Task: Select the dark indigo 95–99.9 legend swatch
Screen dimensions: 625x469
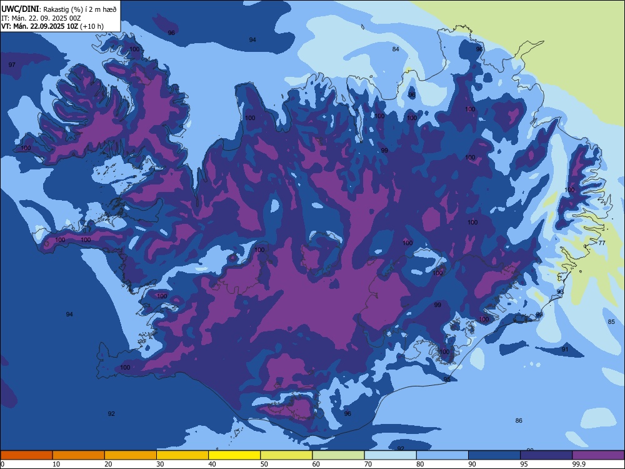Action: [546, 455]
